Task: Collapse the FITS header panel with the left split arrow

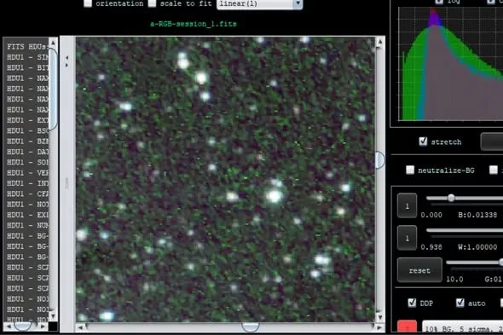Action: [x=66, y=58]
